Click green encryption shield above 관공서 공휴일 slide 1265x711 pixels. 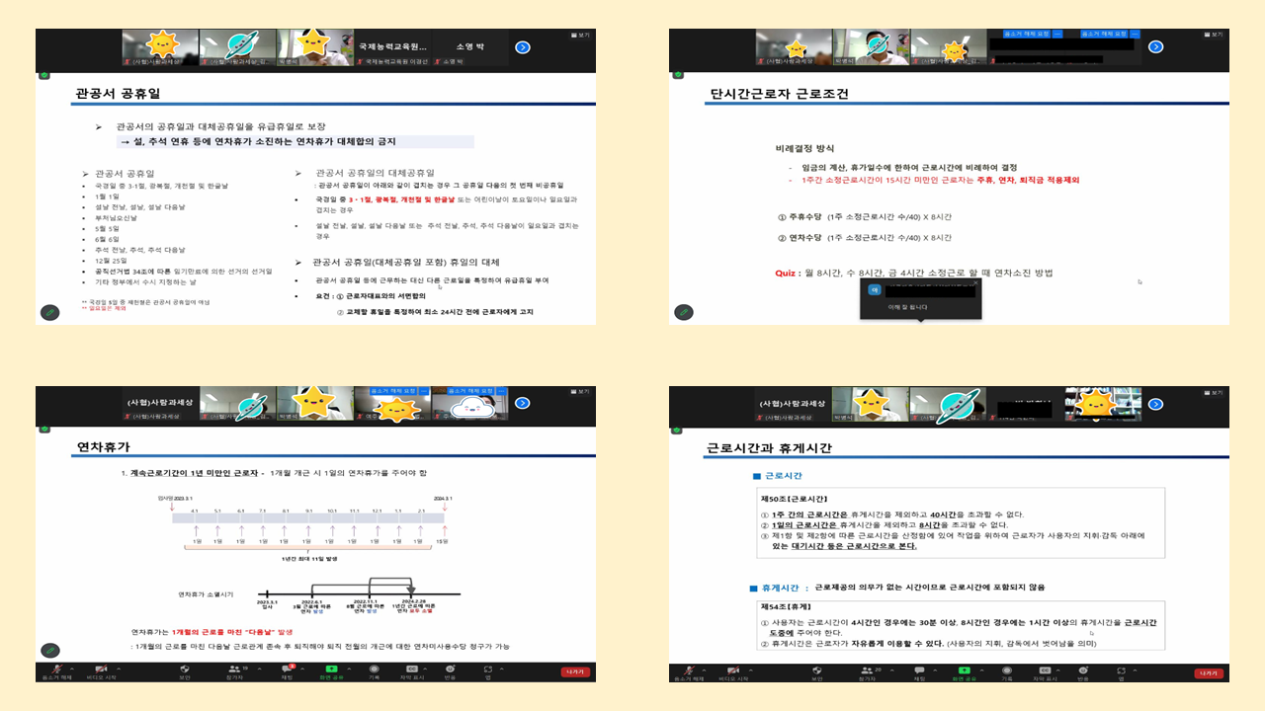pos(43,75)
